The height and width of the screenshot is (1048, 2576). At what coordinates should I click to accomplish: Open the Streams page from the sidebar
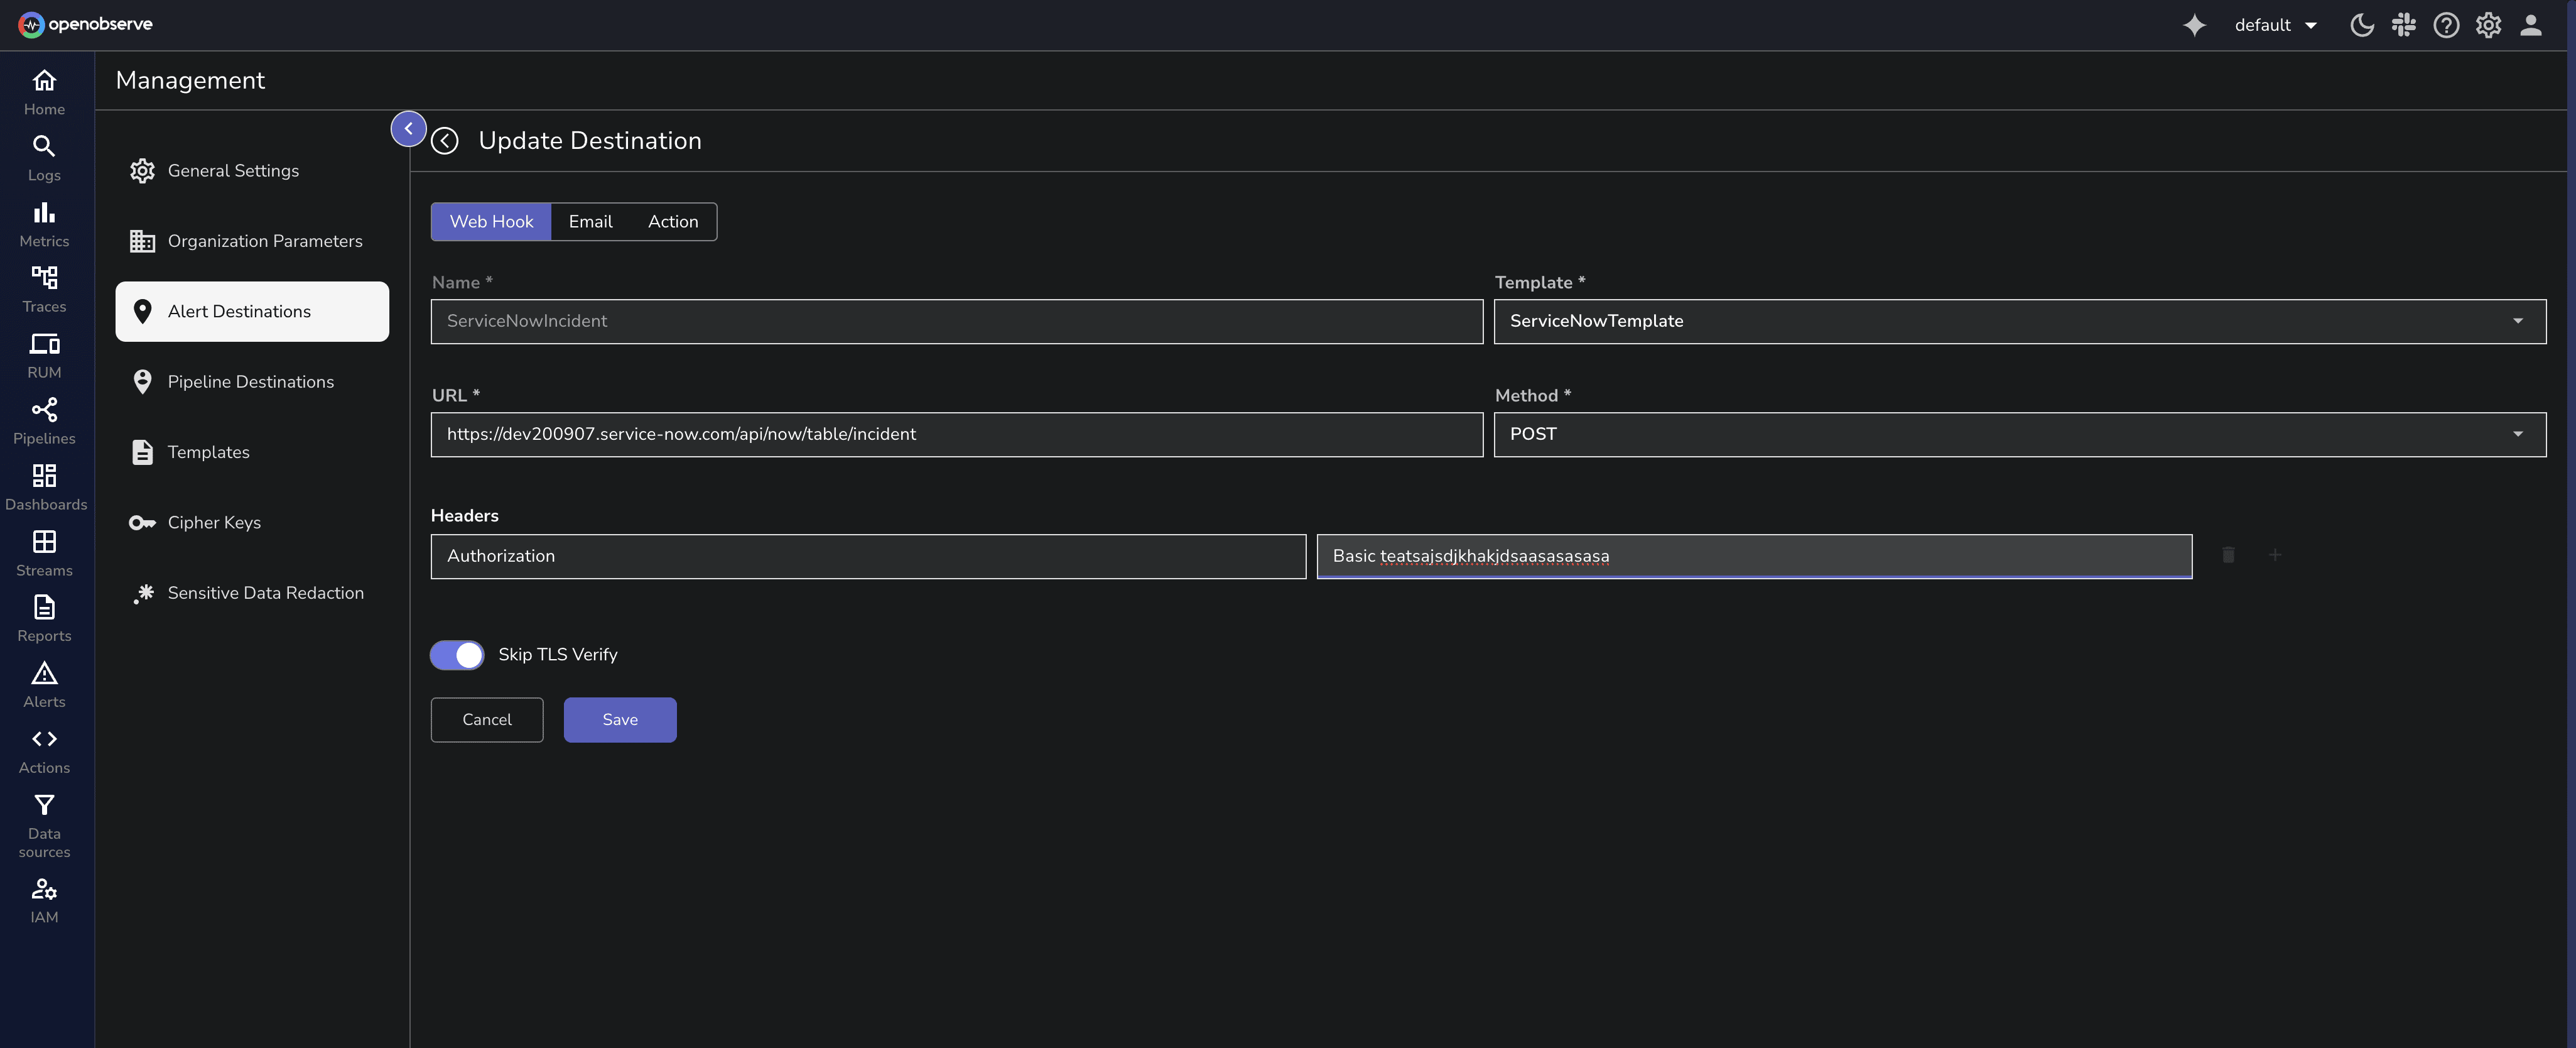44,552
